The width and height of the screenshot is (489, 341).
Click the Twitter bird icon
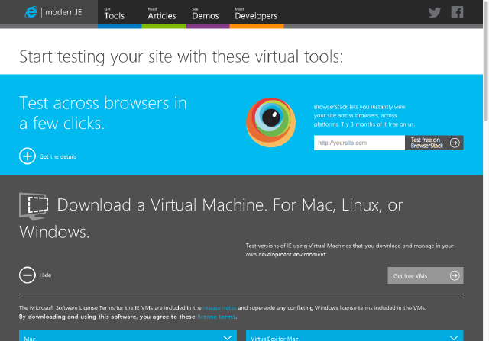[x=435, y=12]
